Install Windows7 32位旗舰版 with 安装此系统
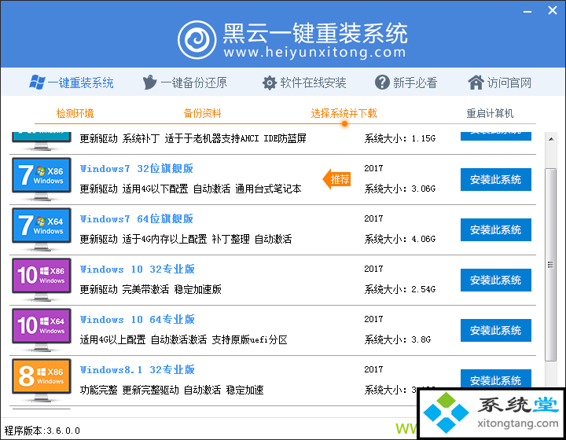 [x=495, y=179]
